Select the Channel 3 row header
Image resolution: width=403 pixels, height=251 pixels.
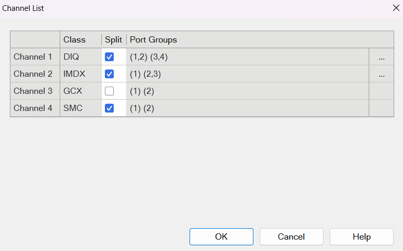tap(35, 91)
